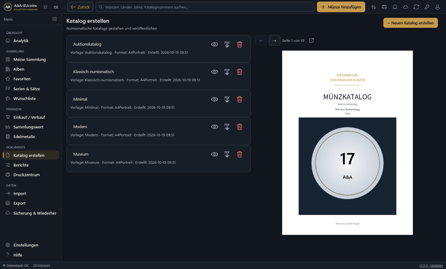This screenshot has width=446, height=269.
Task: Open Favoriten in the sidebar
Action: point(31,79)
